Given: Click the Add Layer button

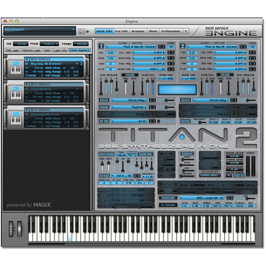Looking at the screenshot, I should click(x=13, y=50).
